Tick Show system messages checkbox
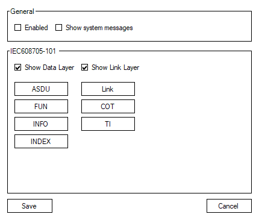Screen dimensions: 259x220 tap(58, 28)
